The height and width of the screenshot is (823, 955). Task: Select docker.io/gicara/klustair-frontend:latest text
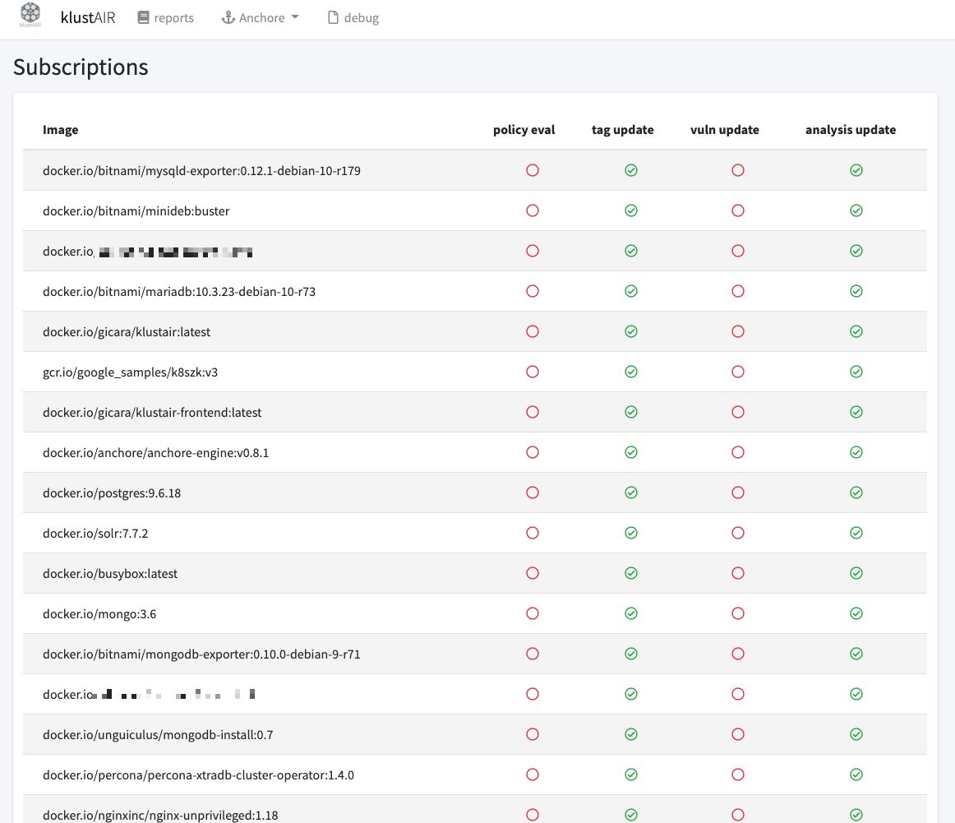coord(152,413)
